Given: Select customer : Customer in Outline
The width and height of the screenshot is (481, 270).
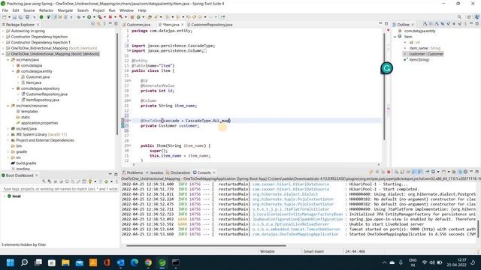Looking at the screenshot, I should (x=426, y=54).
